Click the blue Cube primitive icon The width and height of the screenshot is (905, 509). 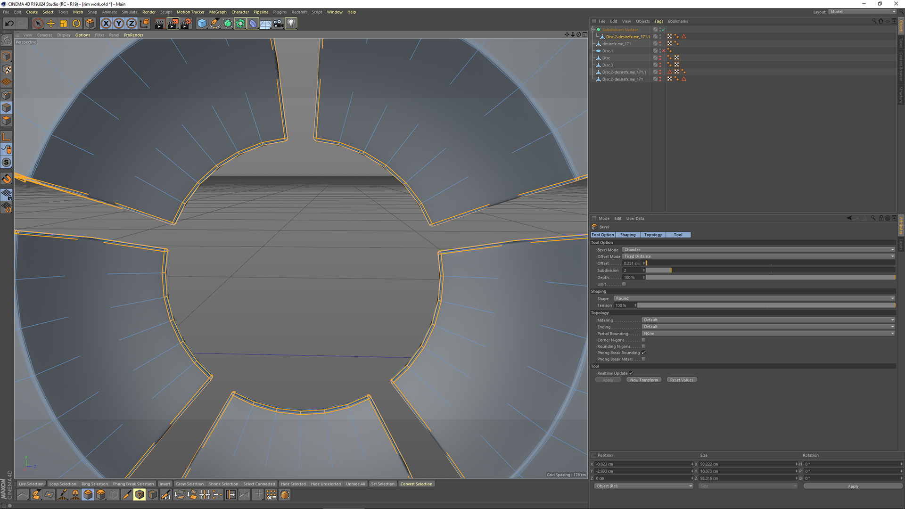tap(202, 23)
